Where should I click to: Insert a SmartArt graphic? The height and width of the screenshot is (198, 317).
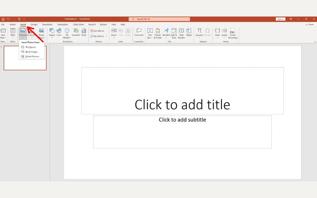pos(76,32)
